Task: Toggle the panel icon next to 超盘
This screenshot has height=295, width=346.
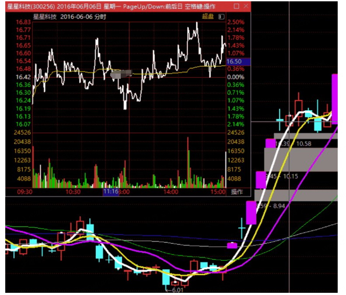Action: (x=221, y=16)
